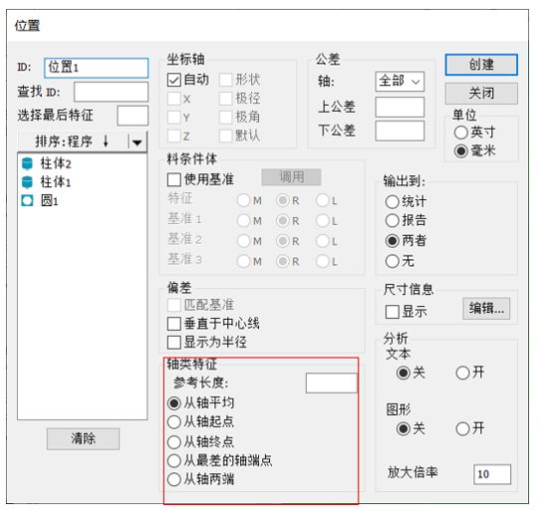The image size is (540, 514).
Task: Choose 从最差的轴端点 radio button
Action: coord(174,460)
